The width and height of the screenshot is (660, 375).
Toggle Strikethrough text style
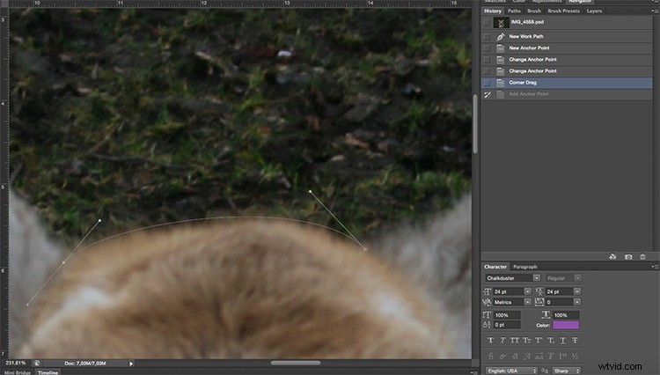tap(575, 340)
